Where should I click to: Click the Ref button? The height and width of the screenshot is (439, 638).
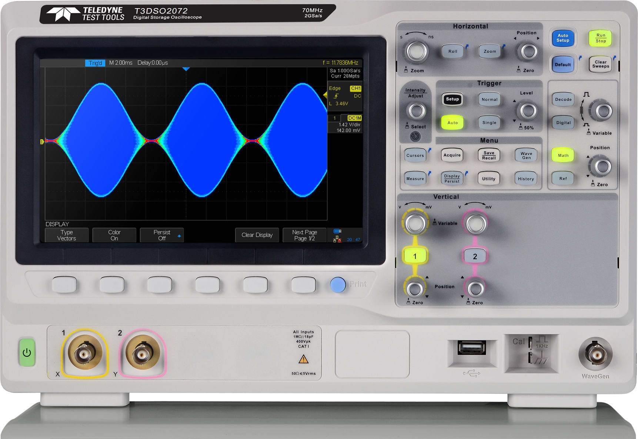[x=563, y=179]
